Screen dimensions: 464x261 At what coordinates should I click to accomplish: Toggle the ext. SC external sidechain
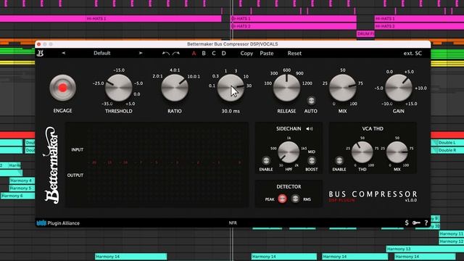pos(413,53)
